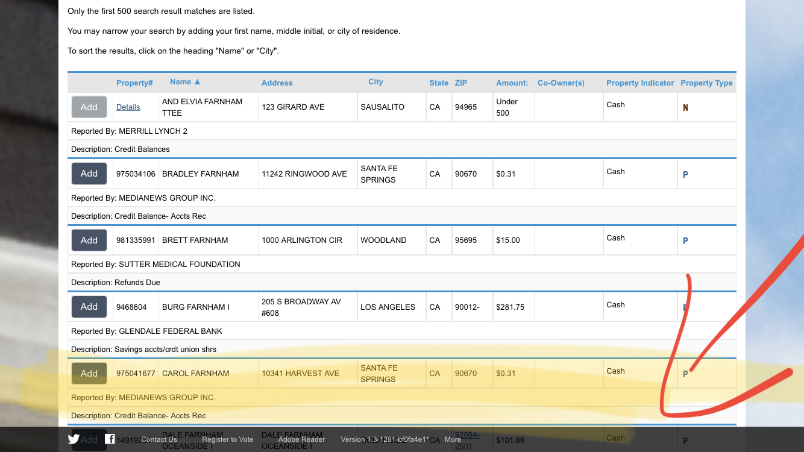The height and width of the screenshot is (452, 804).
Task: Click property number 9468604
Action: click(131, 307)
